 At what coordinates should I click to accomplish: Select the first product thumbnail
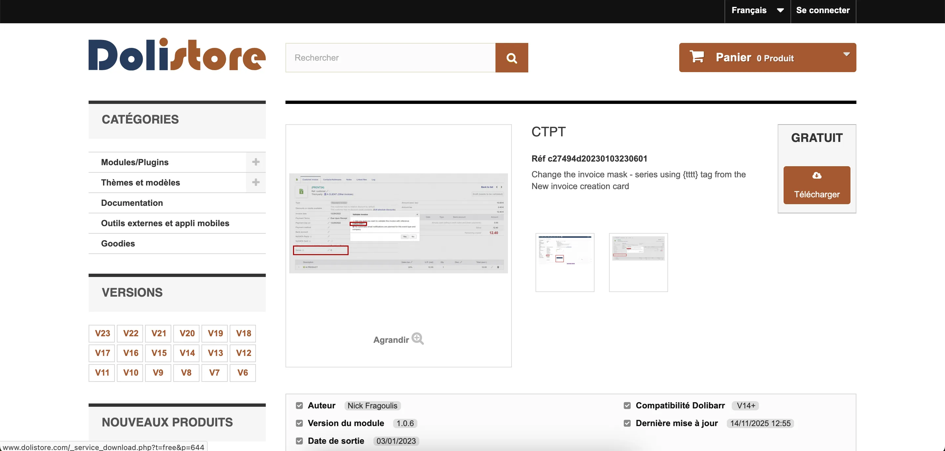(x=565, y=262)
